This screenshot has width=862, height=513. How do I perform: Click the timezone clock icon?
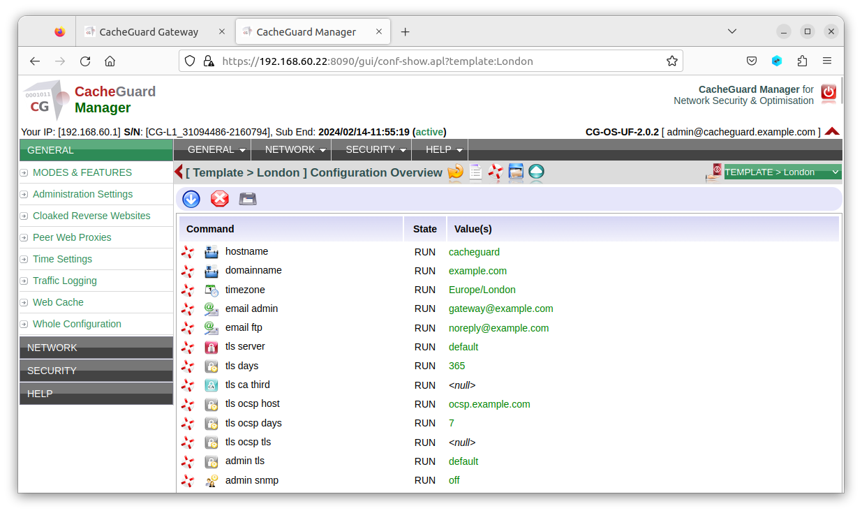(211, 290)
